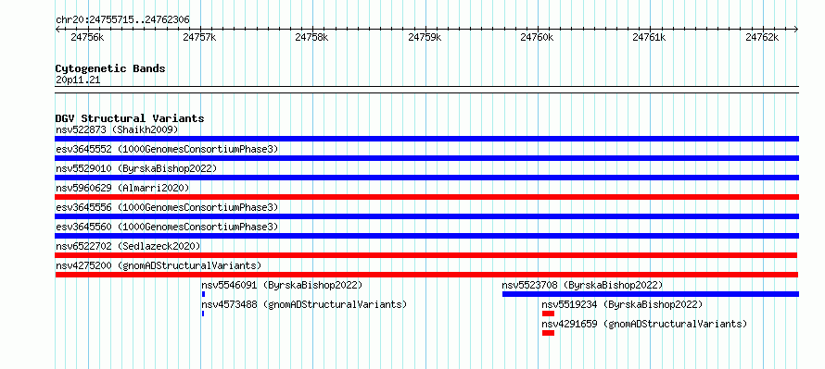
Task: Click the 24758k ruler label
Action: [x=312, y=37]
